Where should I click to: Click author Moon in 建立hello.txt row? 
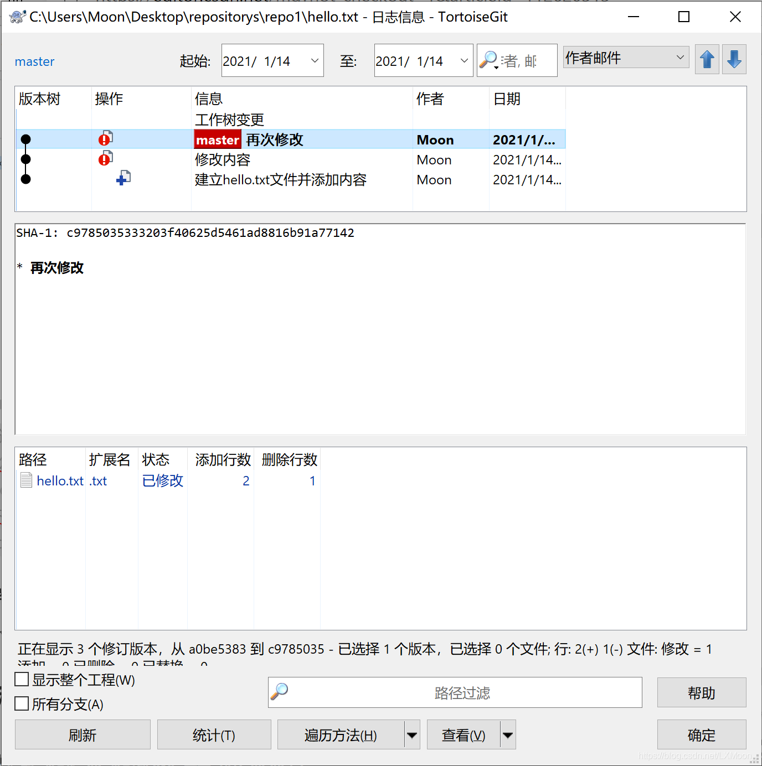pyautogui.click(x=434, y=179)
